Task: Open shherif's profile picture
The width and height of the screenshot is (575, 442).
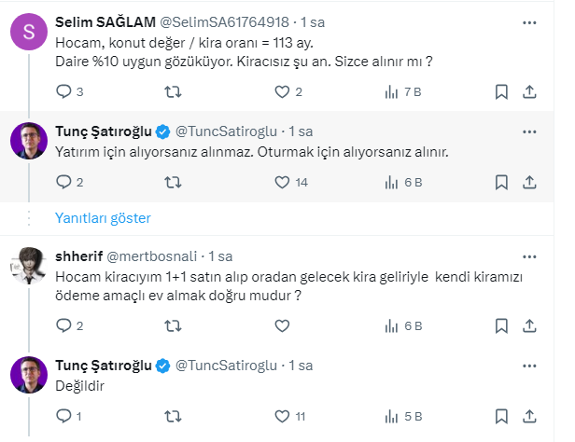Action: pos(27,266)
